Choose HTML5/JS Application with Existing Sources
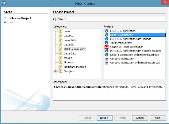The width and height of the screenshot is (169, 124). tap(136, 51)
